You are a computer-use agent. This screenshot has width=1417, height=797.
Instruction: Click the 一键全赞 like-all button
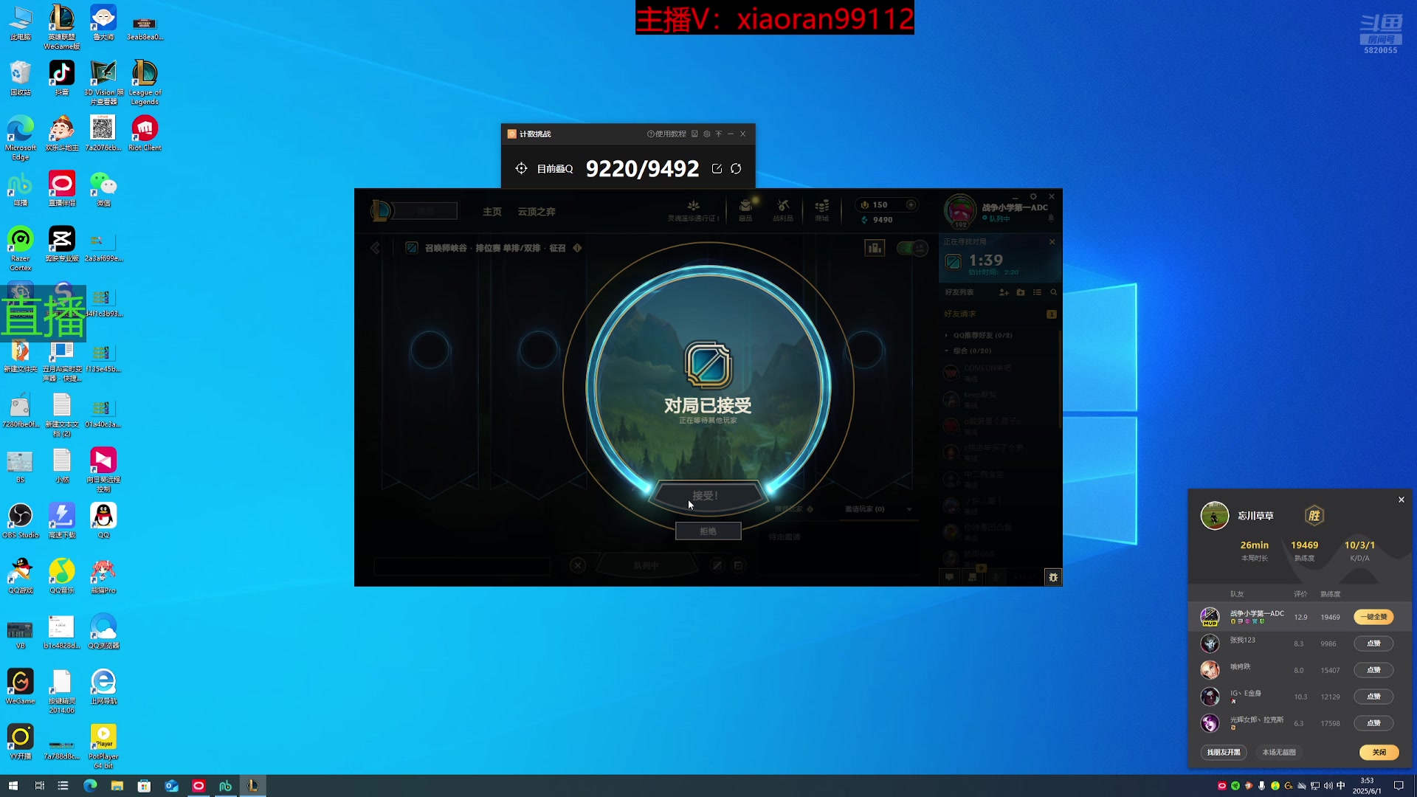point(1373,617)
